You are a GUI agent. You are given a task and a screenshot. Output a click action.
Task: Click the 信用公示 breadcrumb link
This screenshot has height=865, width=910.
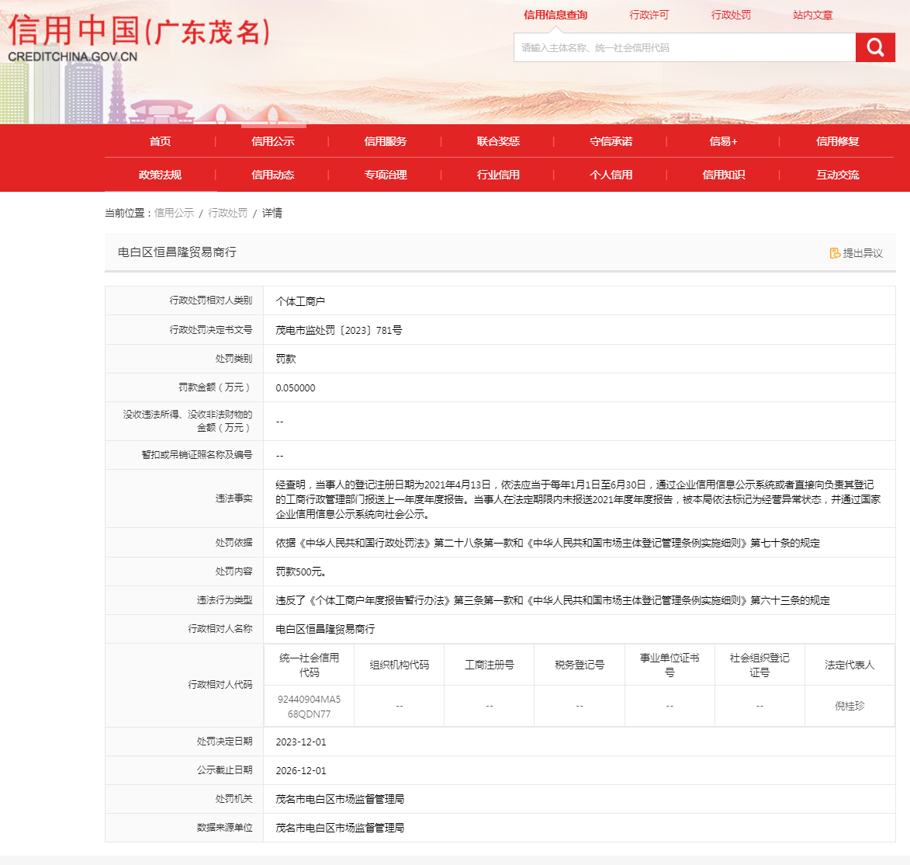tap(174, 213)
